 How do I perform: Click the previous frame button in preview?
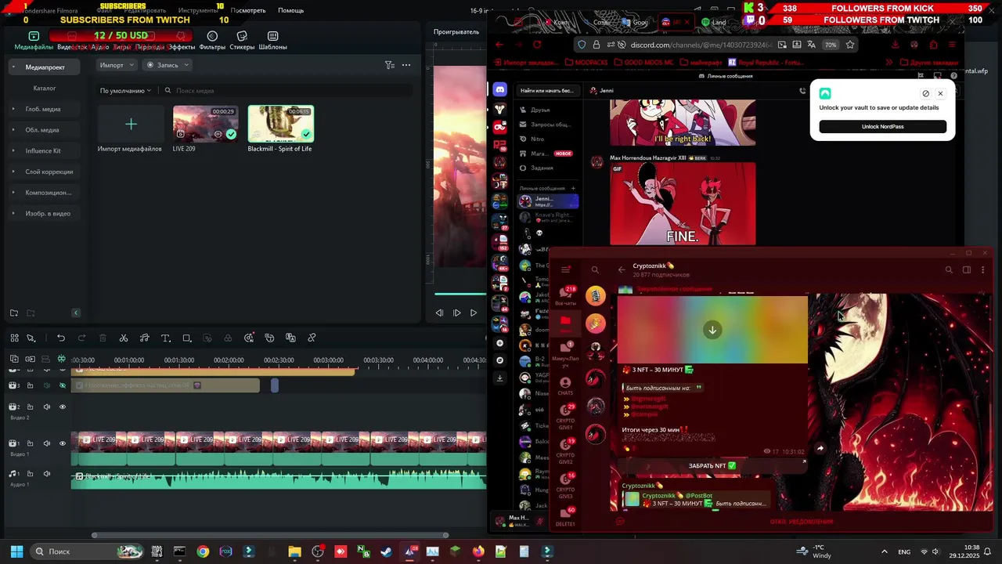pyautogui.click(x=440, y=313)
